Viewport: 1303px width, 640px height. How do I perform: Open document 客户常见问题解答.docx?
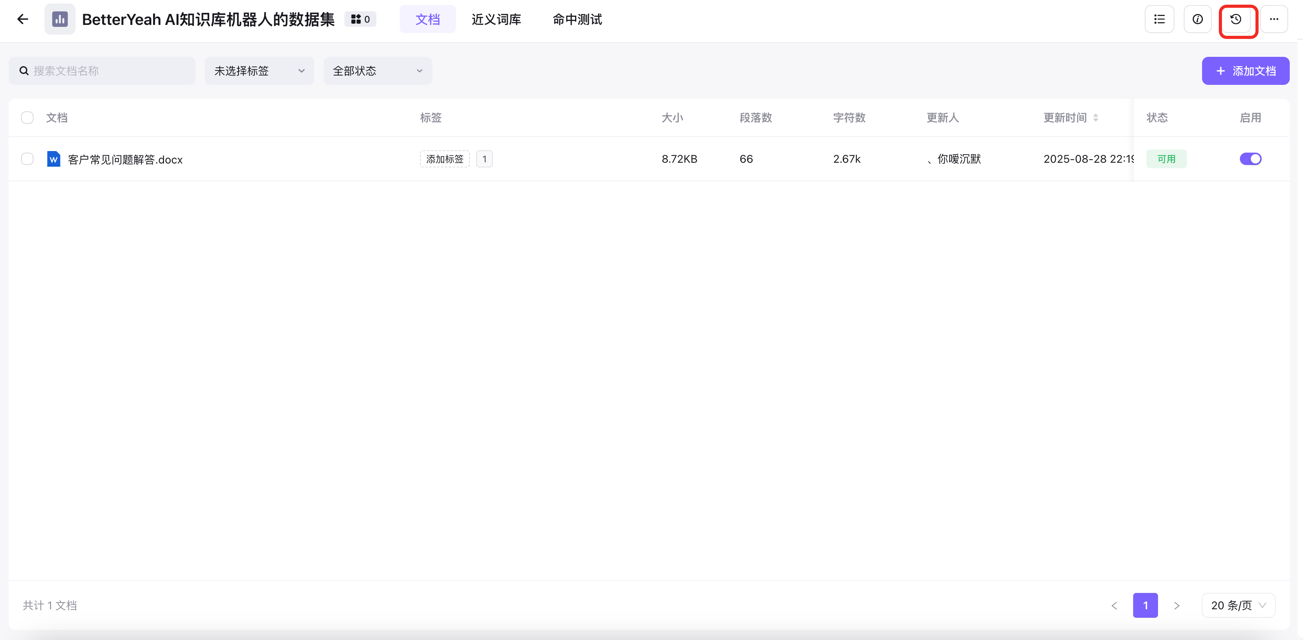(125, 160)
